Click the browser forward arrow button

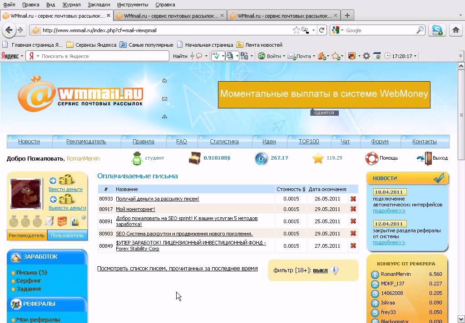coord(20,30)
